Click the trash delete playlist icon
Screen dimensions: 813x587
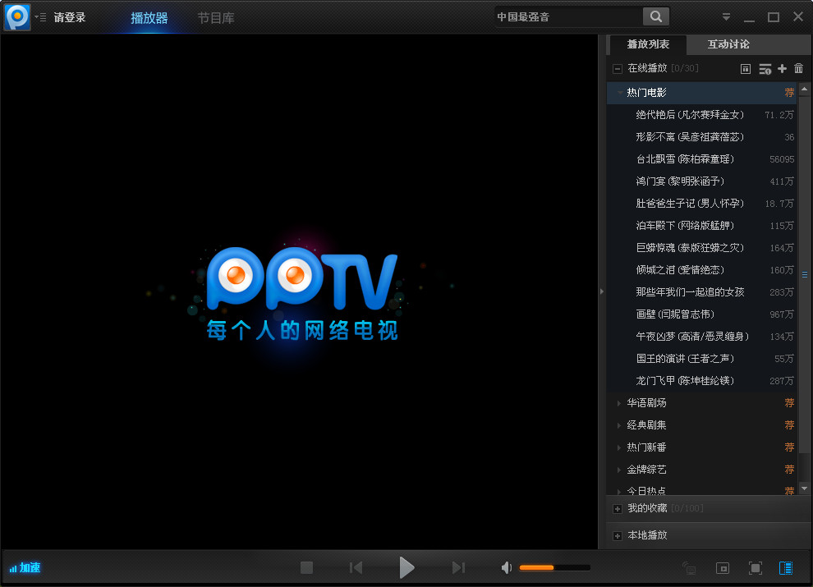coord(798,68)
